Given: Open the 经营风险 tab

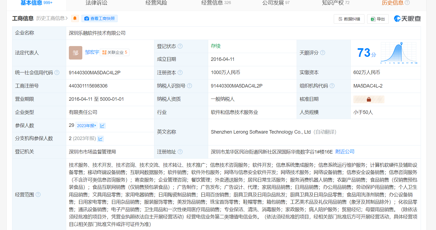Looking at the screenshot, I should tap(156, 3).
